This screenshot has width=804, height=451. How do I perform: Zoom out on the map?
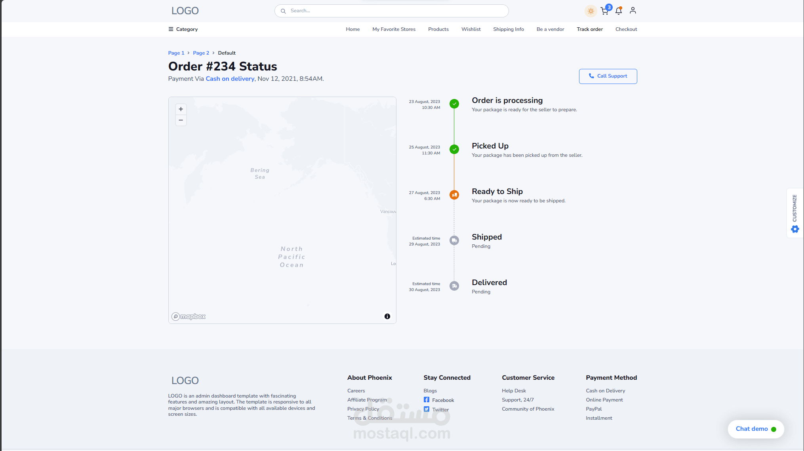coord(181,120)
